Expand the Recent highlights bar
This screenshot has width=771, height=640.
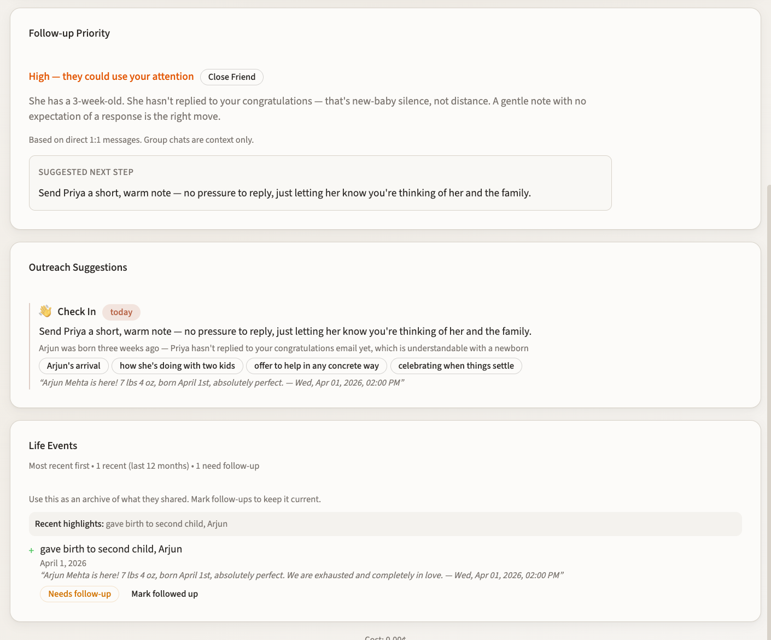pos(385,523)
